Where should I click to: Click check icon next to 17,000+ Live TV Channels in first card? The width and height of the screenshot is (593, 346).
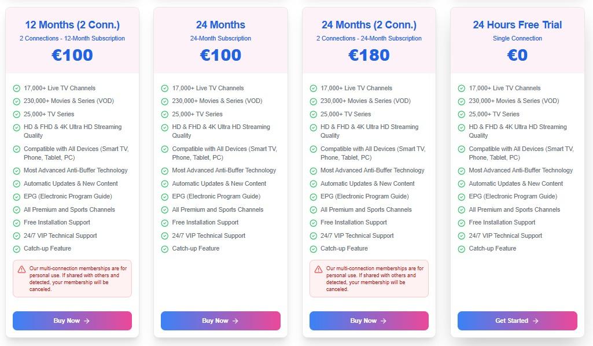17,89
